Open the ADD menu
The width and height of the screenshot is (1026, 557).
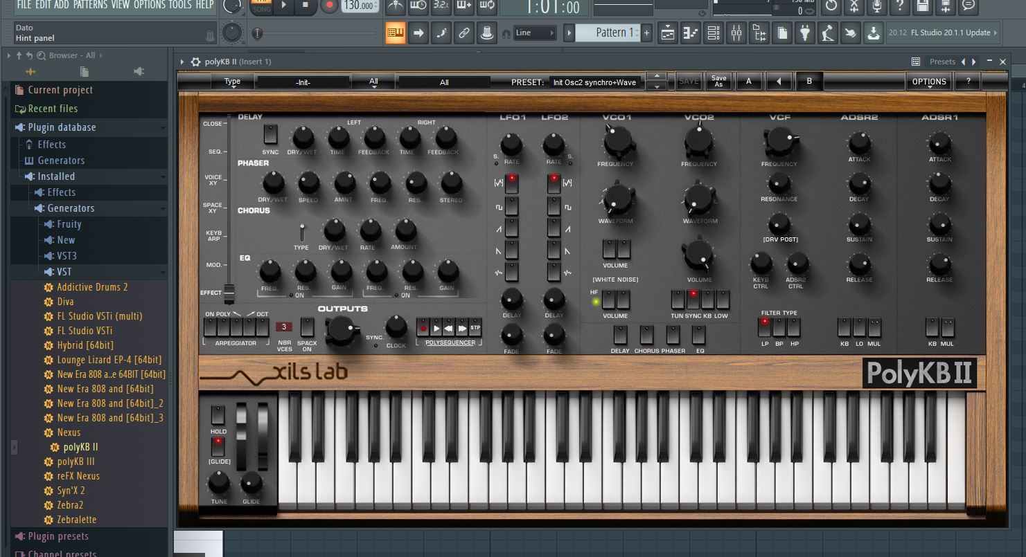click(x=62, y=5)
